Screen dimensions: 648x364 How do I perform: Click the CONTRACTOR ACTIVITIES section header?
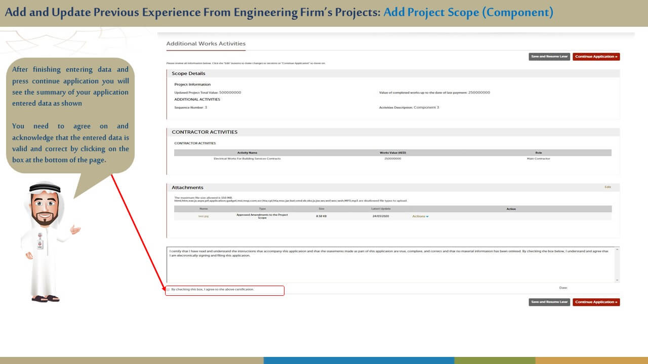[205, 132]
